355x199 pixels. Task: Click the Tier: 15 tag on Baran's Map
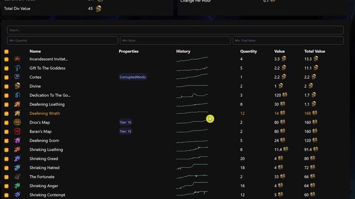pos(125,132)
